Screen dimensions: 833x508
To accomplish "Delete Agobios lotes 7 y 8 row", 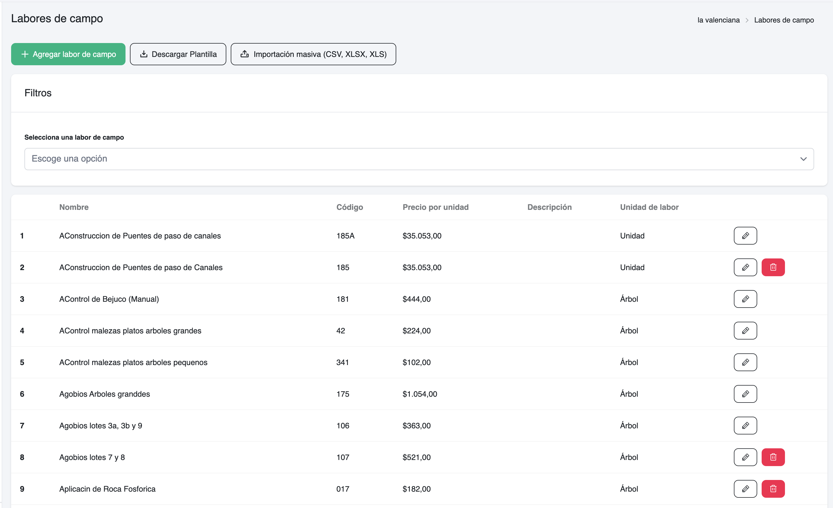I will tap(773, 457).
